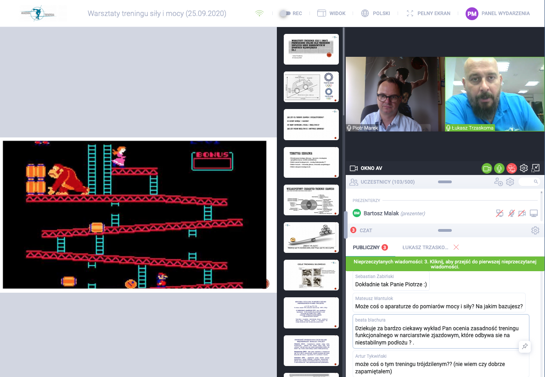Turn off camera in OKNO AV bar
This screenshot has width=545, height=377.
click(487, 168)
